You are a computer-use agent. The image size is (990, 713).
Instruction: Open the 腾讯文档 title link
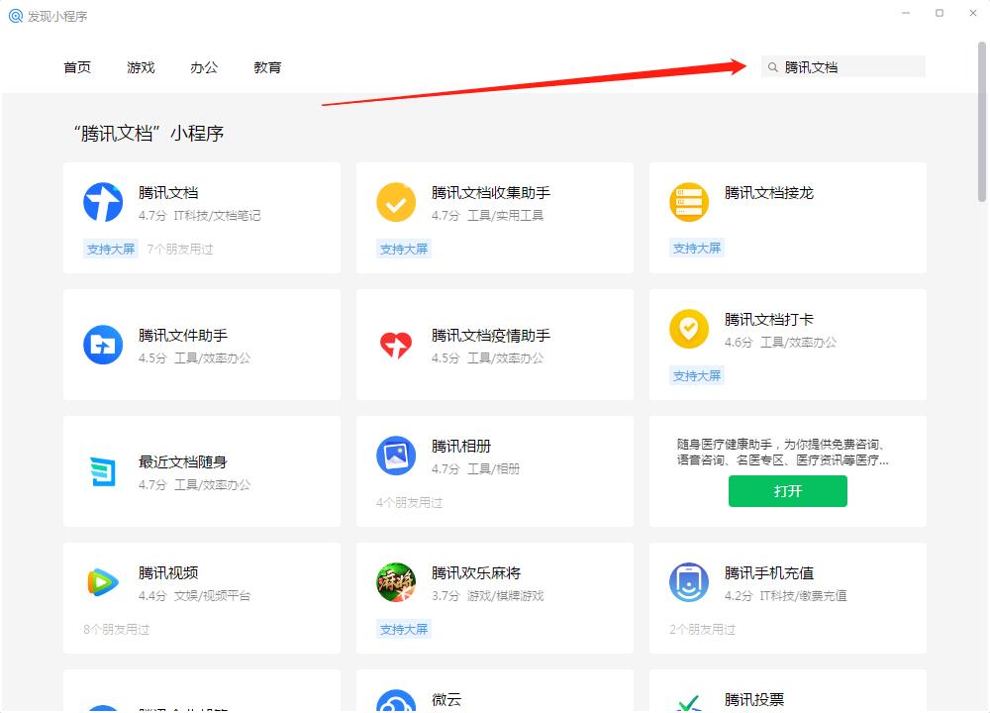point(168,193)
